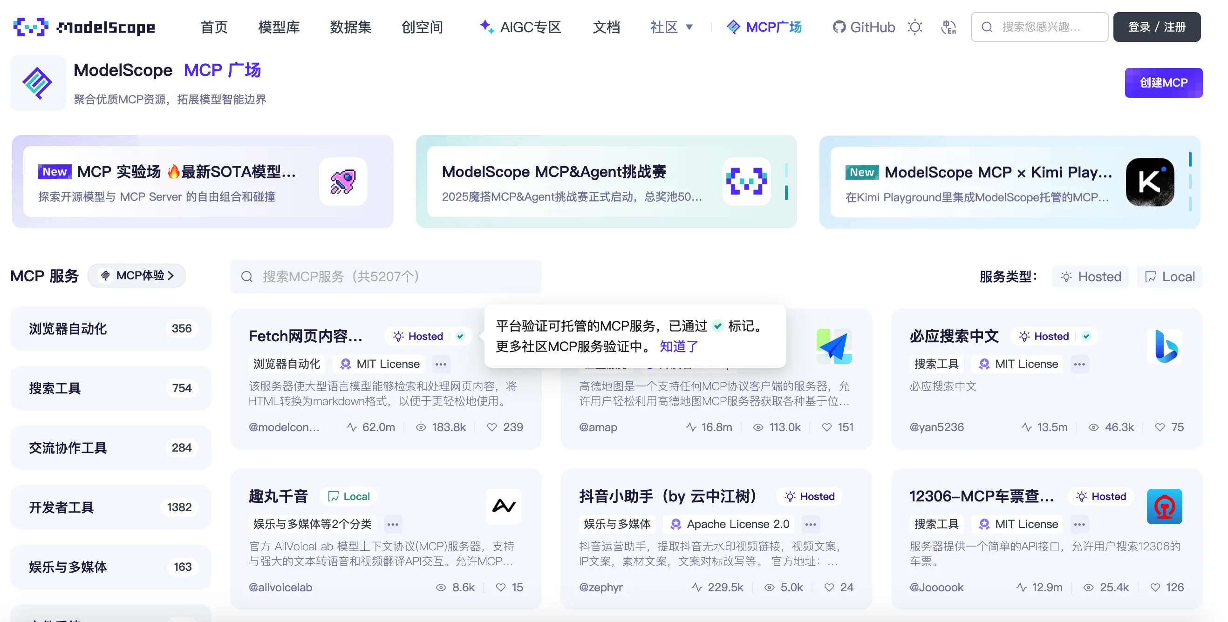The image size is (1228, 622).
Task: Expand more tags on Fetch网页内容 card
Action: 441,365
